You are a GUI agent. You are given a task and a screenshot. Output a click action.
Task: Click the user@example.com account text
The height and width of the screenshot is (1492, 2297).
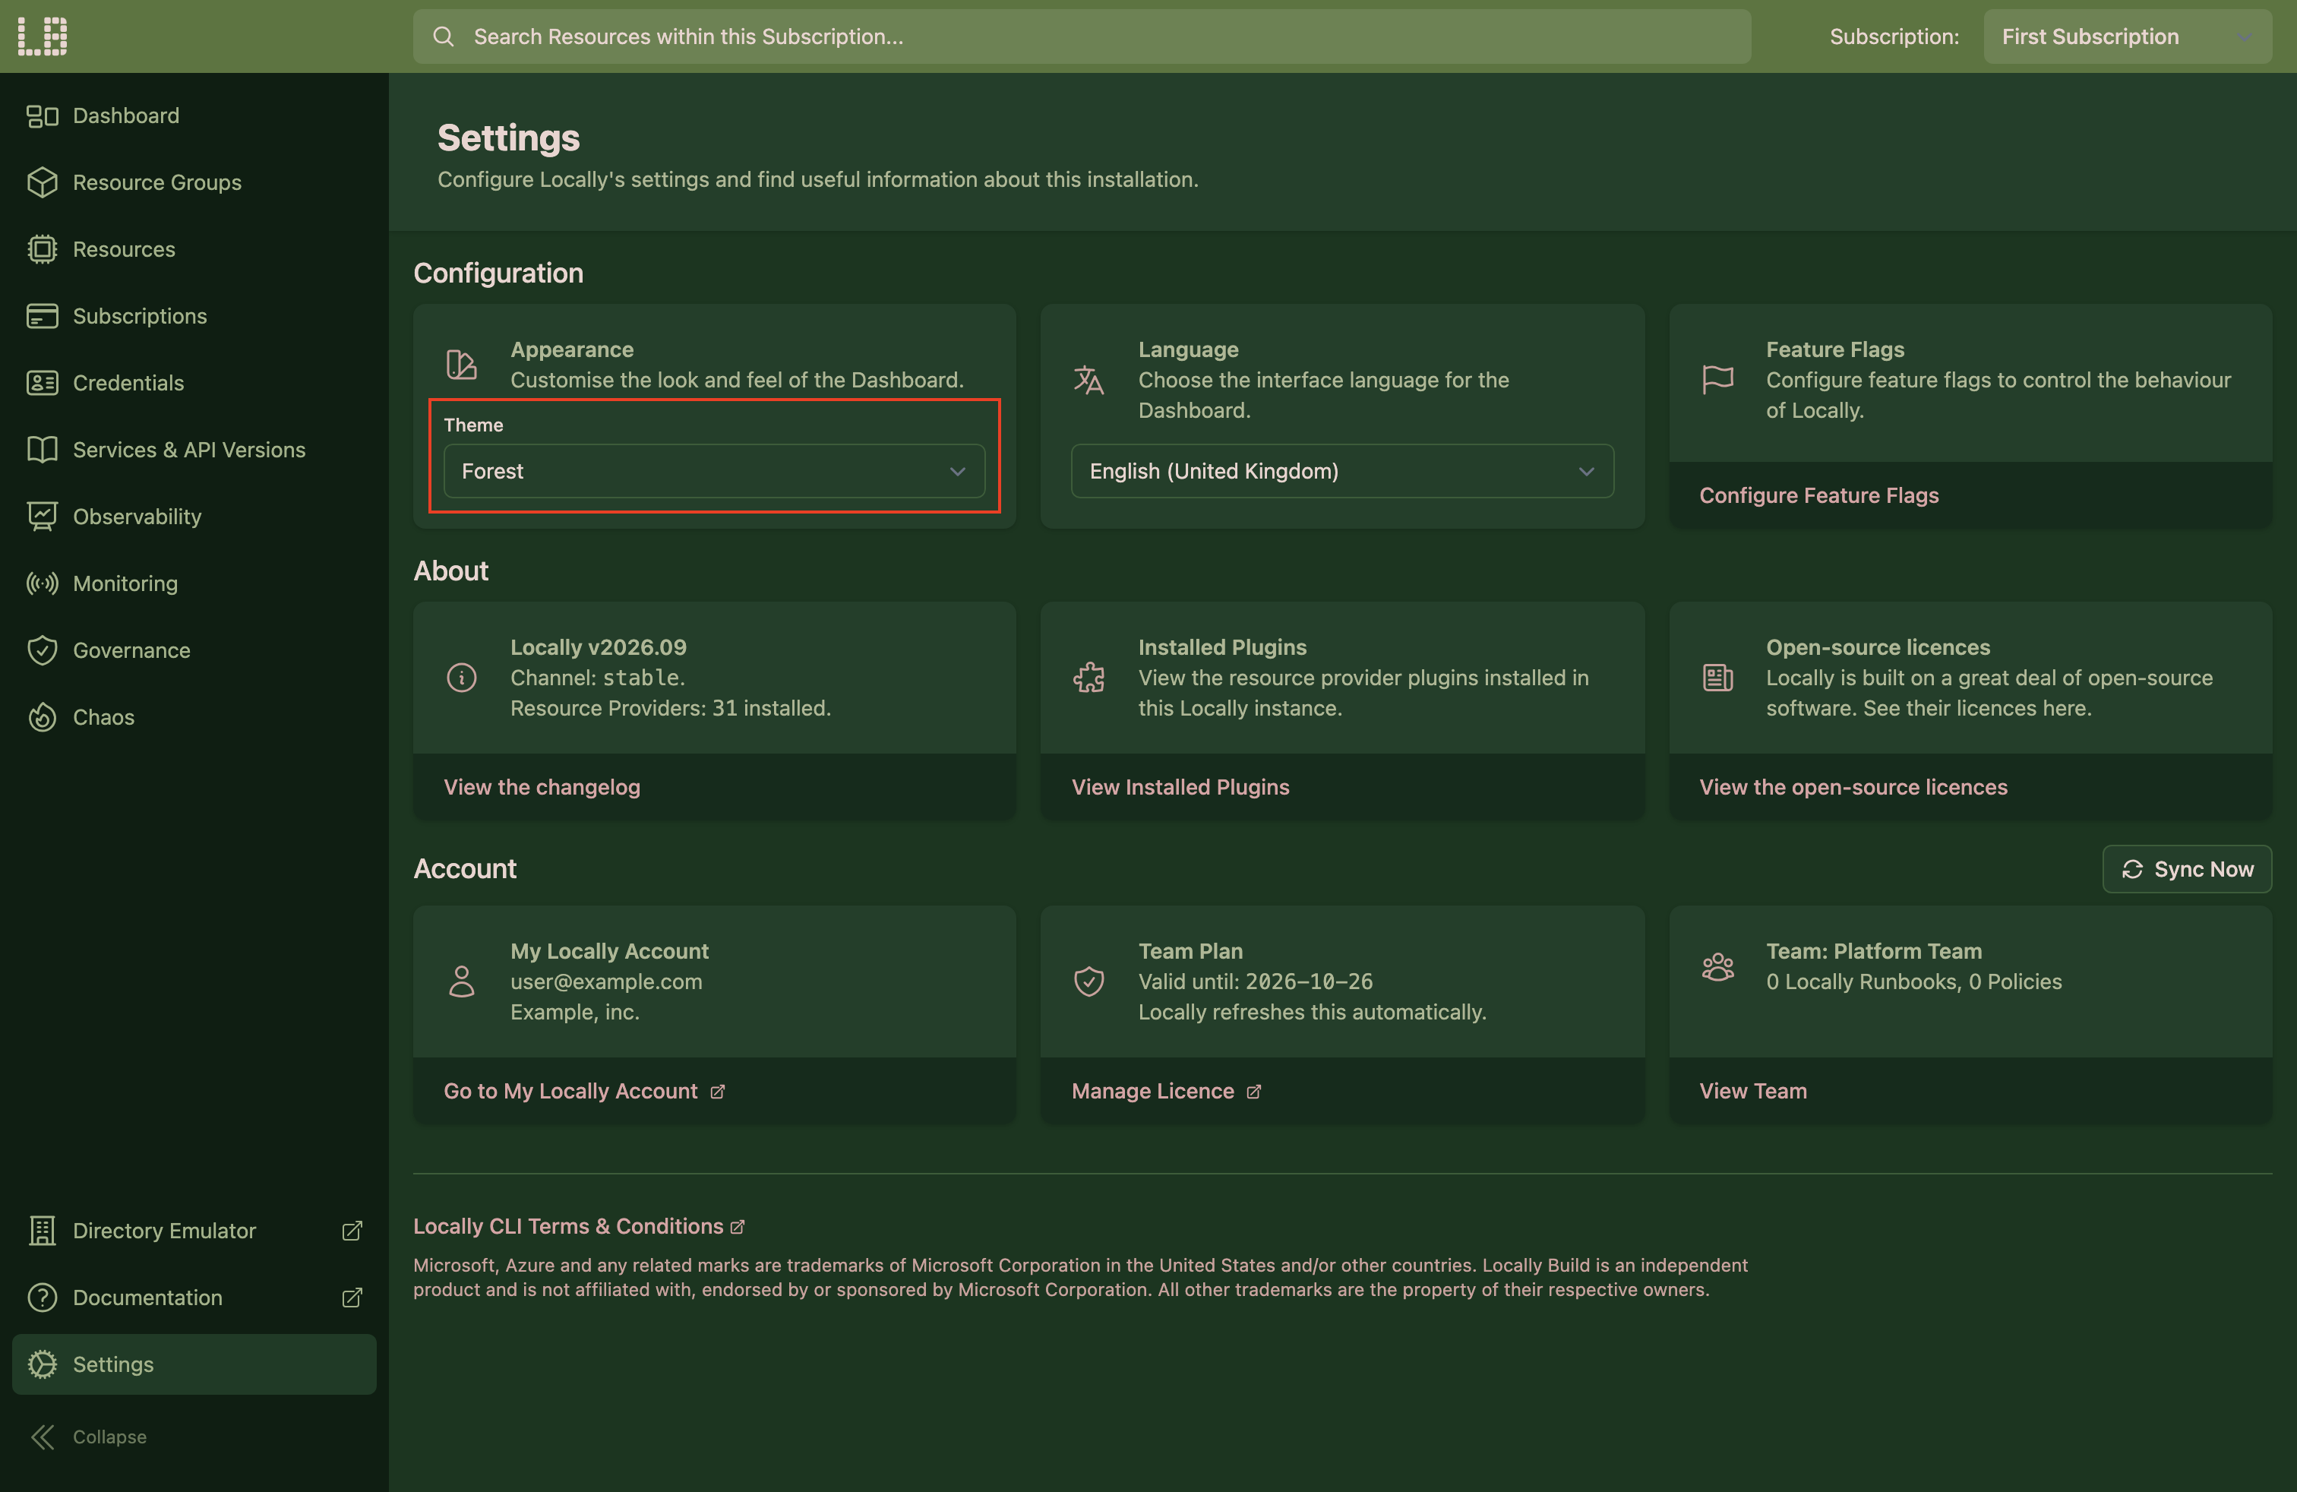(606, 981)
